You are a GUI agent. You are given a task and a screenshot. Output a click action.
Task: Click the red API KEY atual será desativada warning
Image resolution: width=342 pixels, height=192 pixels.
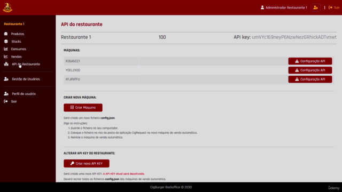click(123, 174)
